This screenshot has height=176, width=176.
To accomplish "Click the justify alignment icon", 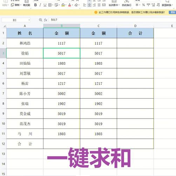I will (99, 5).
